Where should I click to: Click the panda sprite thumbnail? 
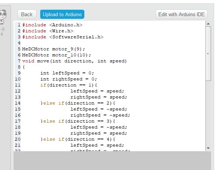(x=3, y=17)
